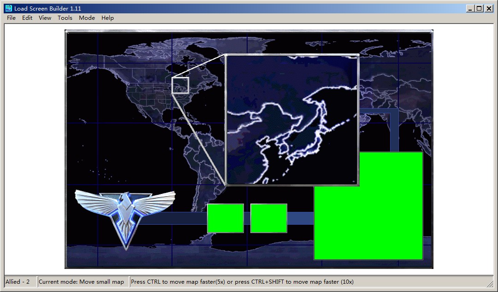Click the 'Press CTRL to move map faster' hint
The width and height of the screenshot is (498, 292).
pyautogui.click(x=242, y=281)
